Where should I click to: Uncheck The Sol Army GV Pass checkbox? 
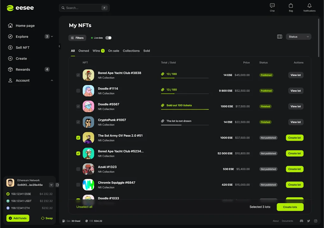[78, 138]
